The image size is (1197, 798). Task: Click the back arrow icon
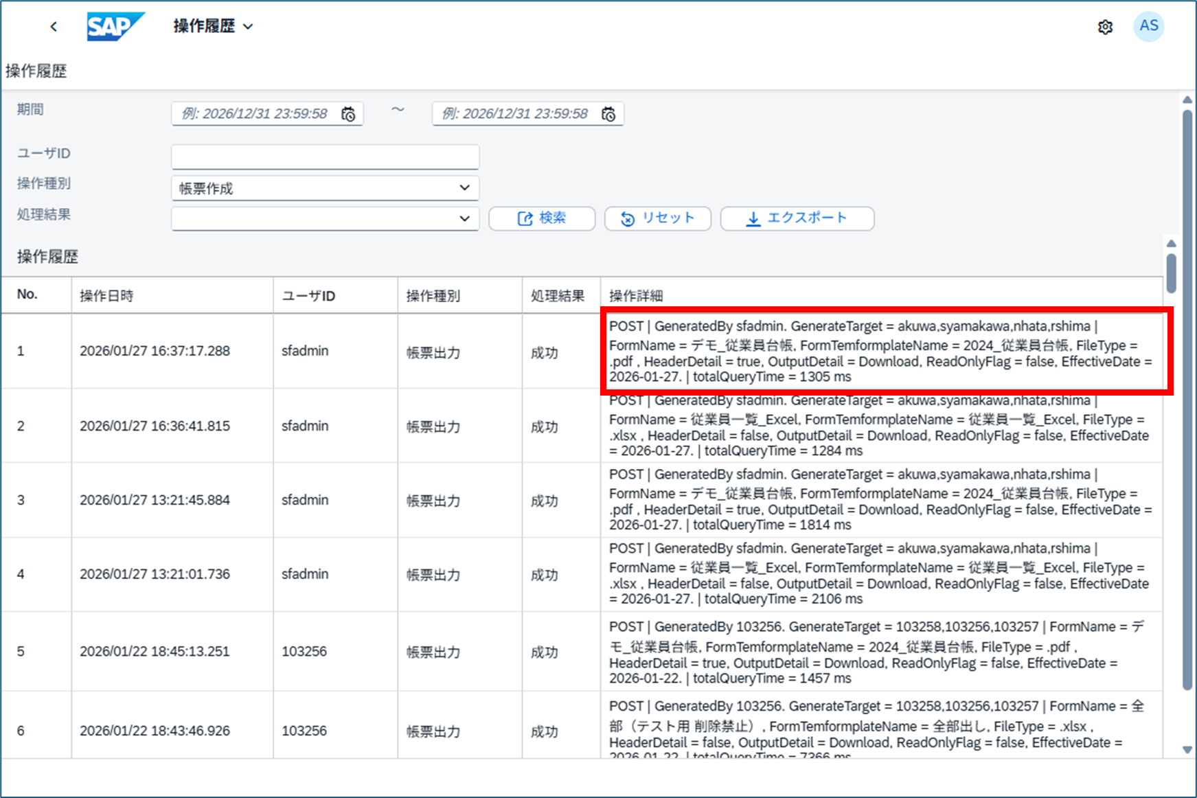pos(54,27)
